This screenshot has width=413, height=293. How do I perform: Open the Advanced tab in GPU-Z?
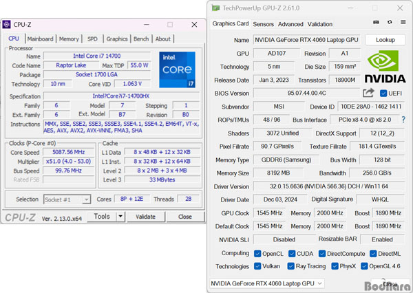(x=290, y=24)
